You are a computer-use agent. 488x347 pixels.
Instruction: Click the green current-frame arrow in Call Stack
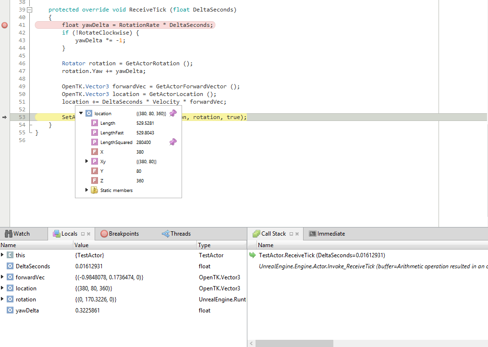click(252, 255)
